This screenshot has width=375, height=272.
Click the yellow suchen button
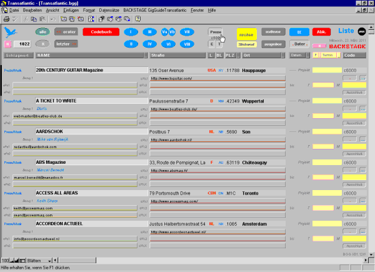[247, 34]
